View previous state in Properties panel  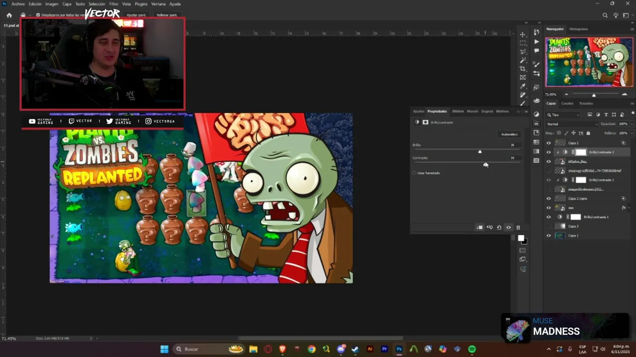(489, 228)
